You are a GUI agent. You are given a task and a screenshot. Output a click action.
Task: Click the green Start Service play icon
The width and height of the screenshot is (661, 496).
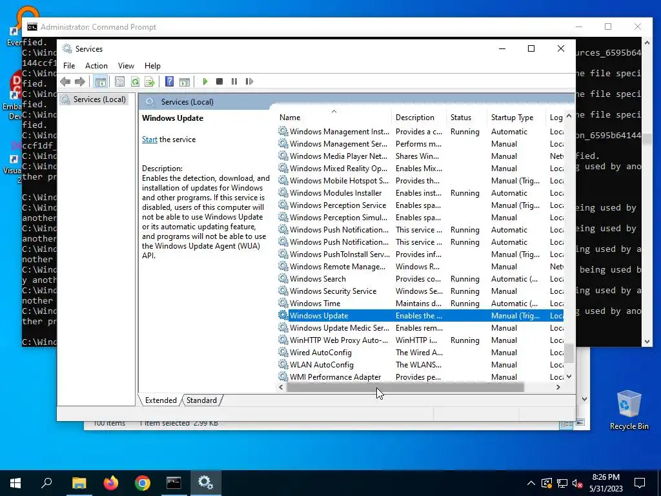[205, 81]
